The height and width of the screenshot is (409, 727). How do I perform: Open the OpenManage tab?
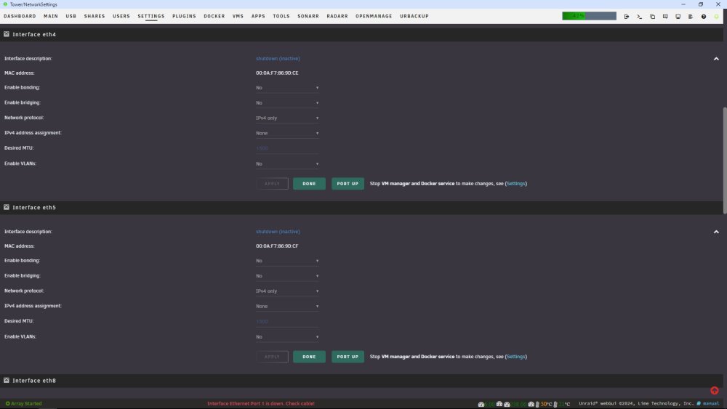tap(374, 16)
